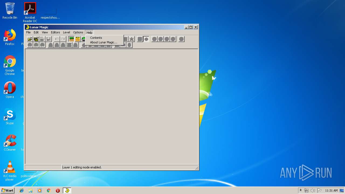Screen dimensions: 345x194
Task: Click the open level number 105 icon
Action: pyautogui.click(x=42, y=39)
